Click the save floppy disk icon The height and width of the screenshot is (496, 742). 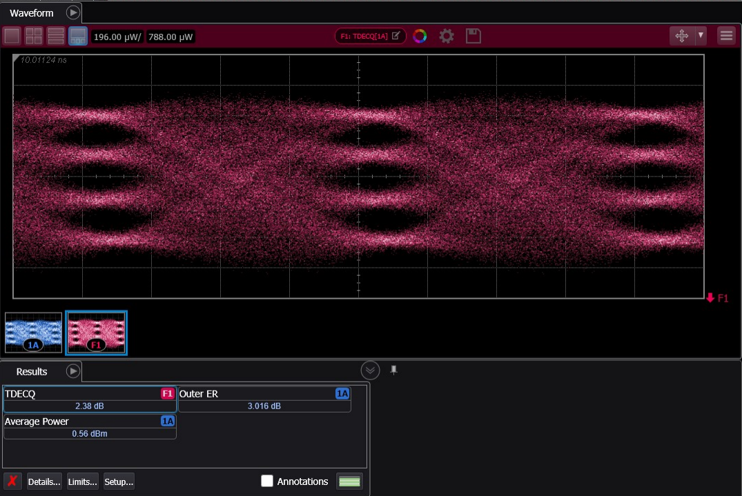473,36
